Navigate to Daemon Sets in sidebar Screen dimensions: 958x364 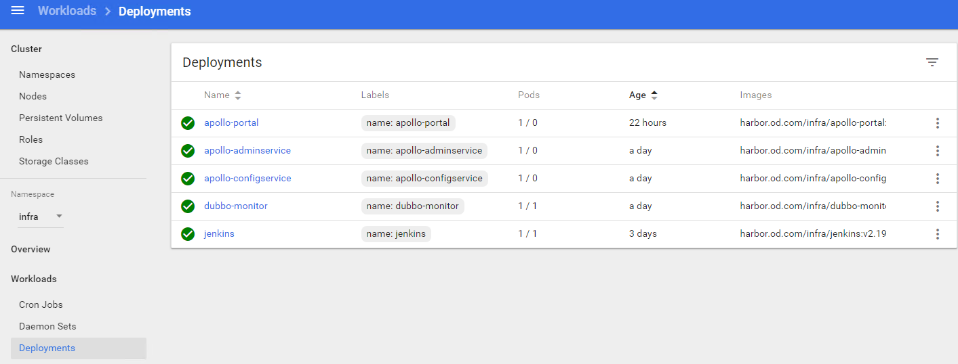coord(47,327)
